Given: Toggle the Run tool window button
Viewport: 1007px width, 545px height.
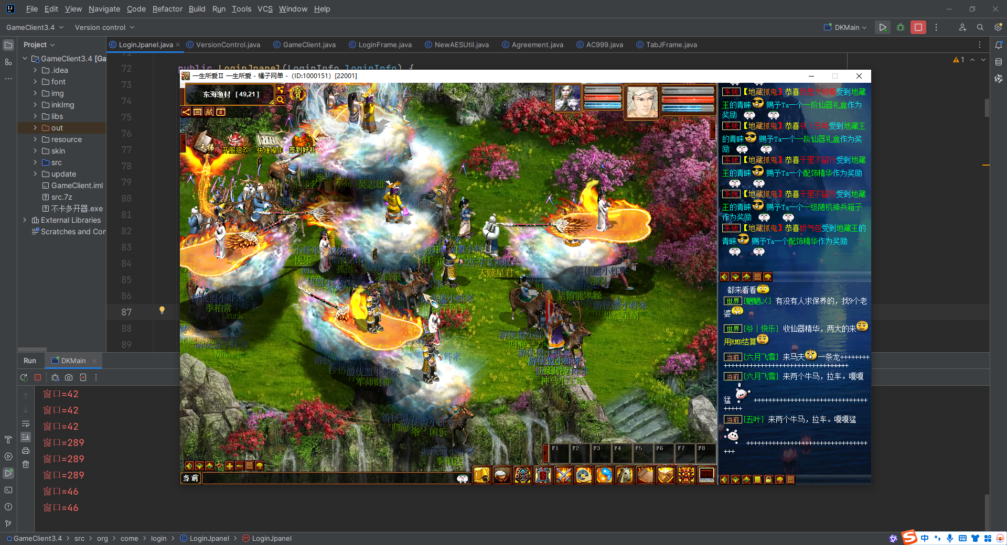Looking at the screenshot, I should 8,473.
